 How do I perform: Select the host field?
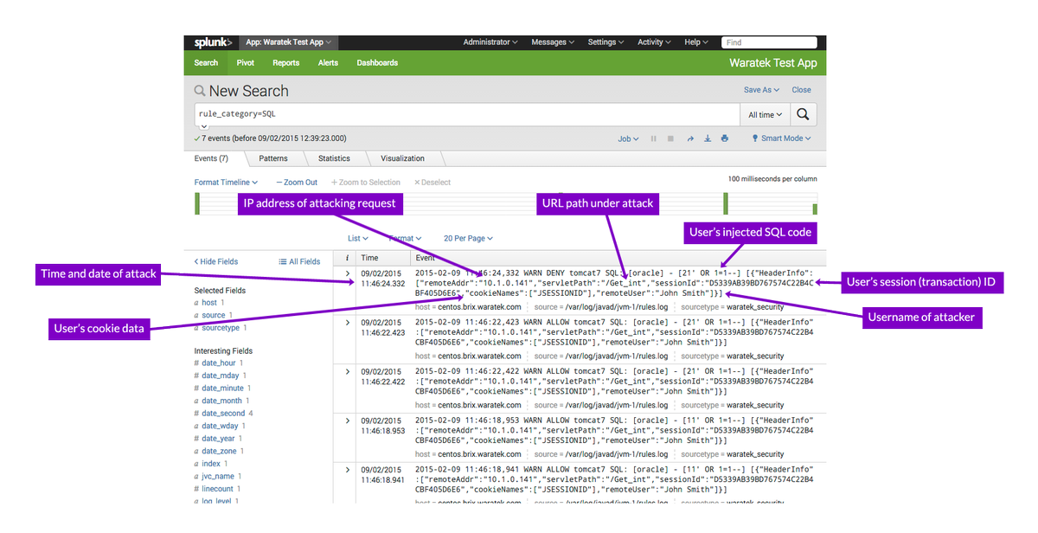(209, 303)
